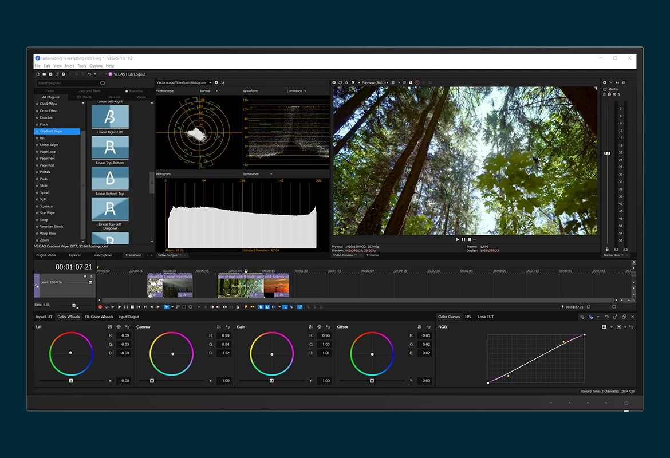Image resolution: width=670 pixels, height=458 pixels.
Task: Switch to the Hub Explorer tab
Action: click(x=103, y=255)
